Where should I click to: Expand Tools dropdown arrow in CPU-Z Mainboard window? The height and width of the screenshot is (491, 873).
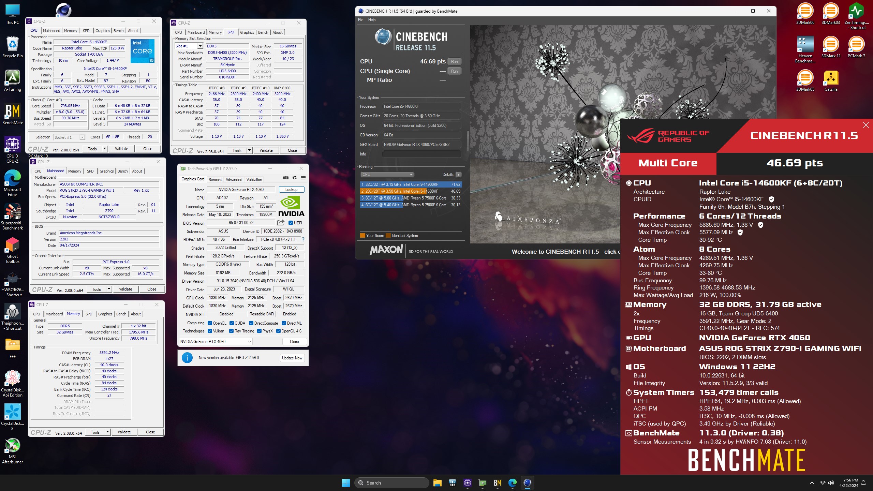(x=109, y=289)
